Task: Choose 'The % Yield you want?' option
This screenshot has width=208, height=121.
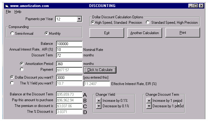Action: tap(12, 83)
